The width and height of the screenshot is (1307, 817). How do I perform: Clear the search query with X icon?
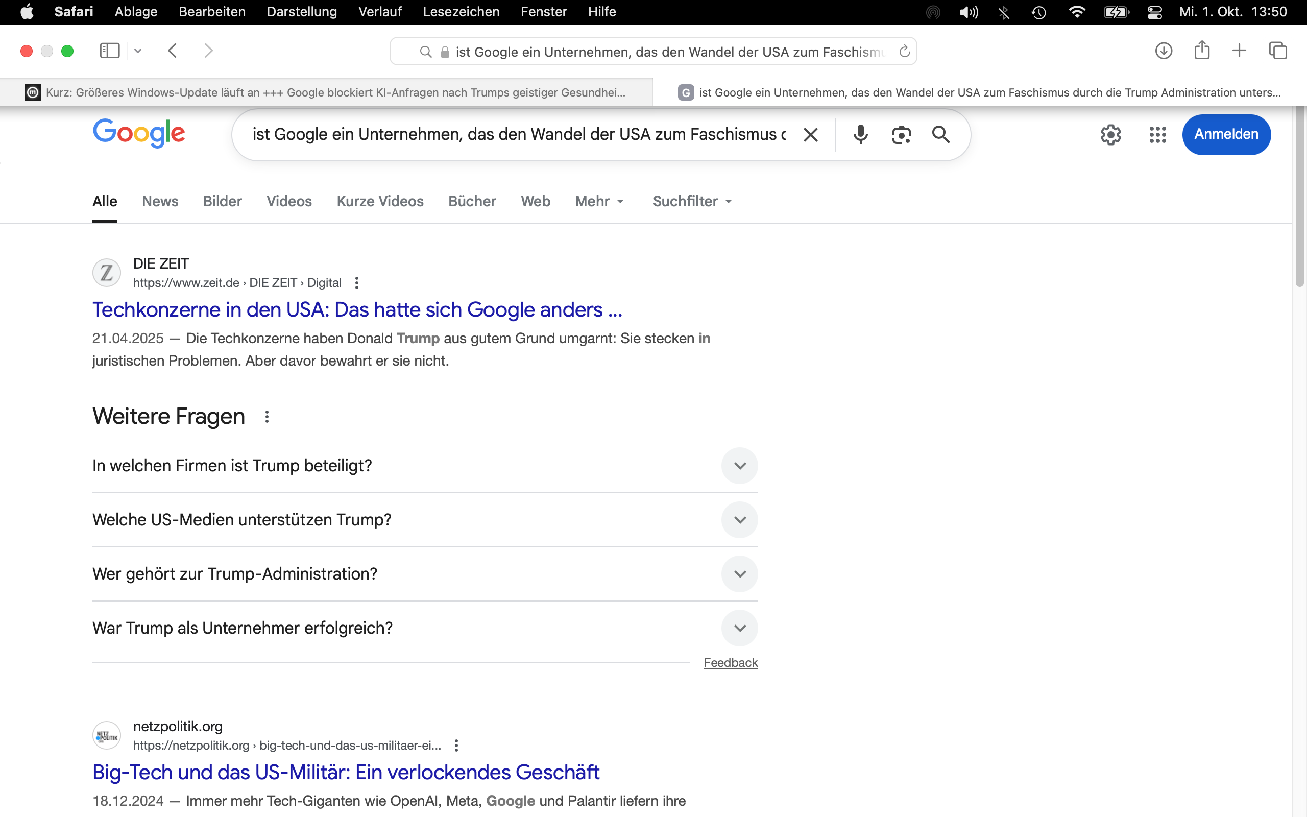pos(810,134)
